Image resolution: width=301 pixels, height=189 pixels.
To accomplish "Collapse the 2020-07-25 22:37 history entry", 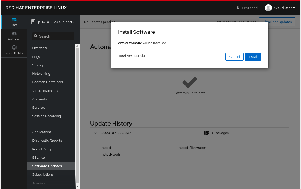I will coord(95,133).
